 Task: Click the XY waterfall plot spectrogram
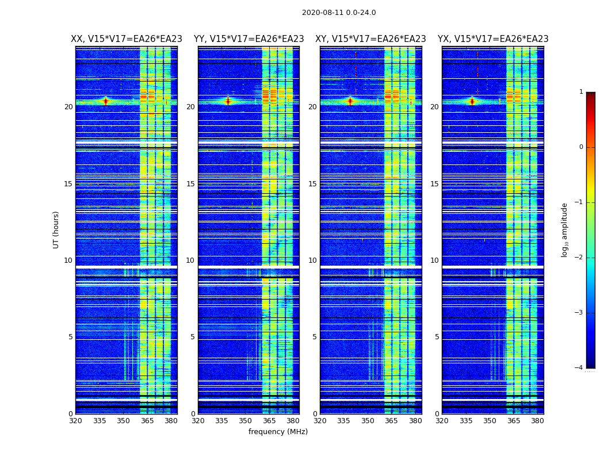tap(371, 230)
